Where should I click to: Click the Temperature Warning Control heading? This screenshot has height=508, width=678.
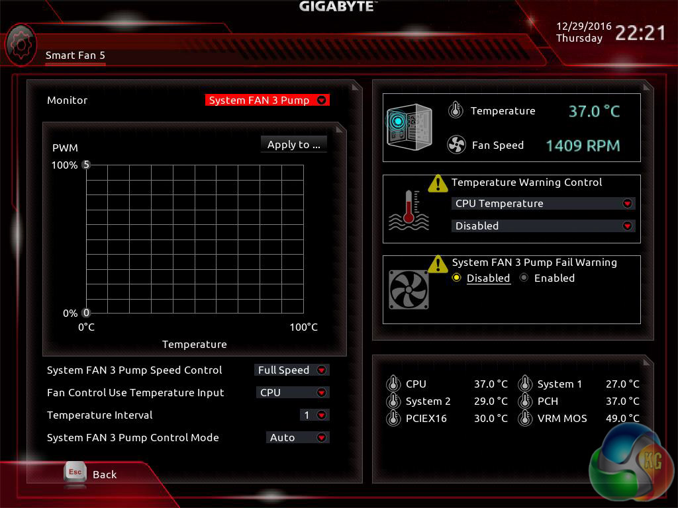pos(526,183)
